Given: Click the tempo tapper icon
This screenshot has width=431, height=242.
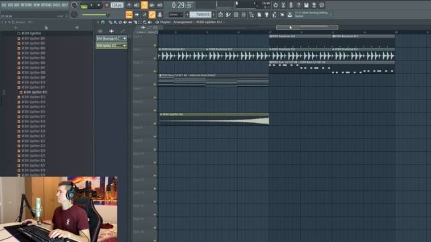Looking at the screenshot, I should tap(274, 15).
